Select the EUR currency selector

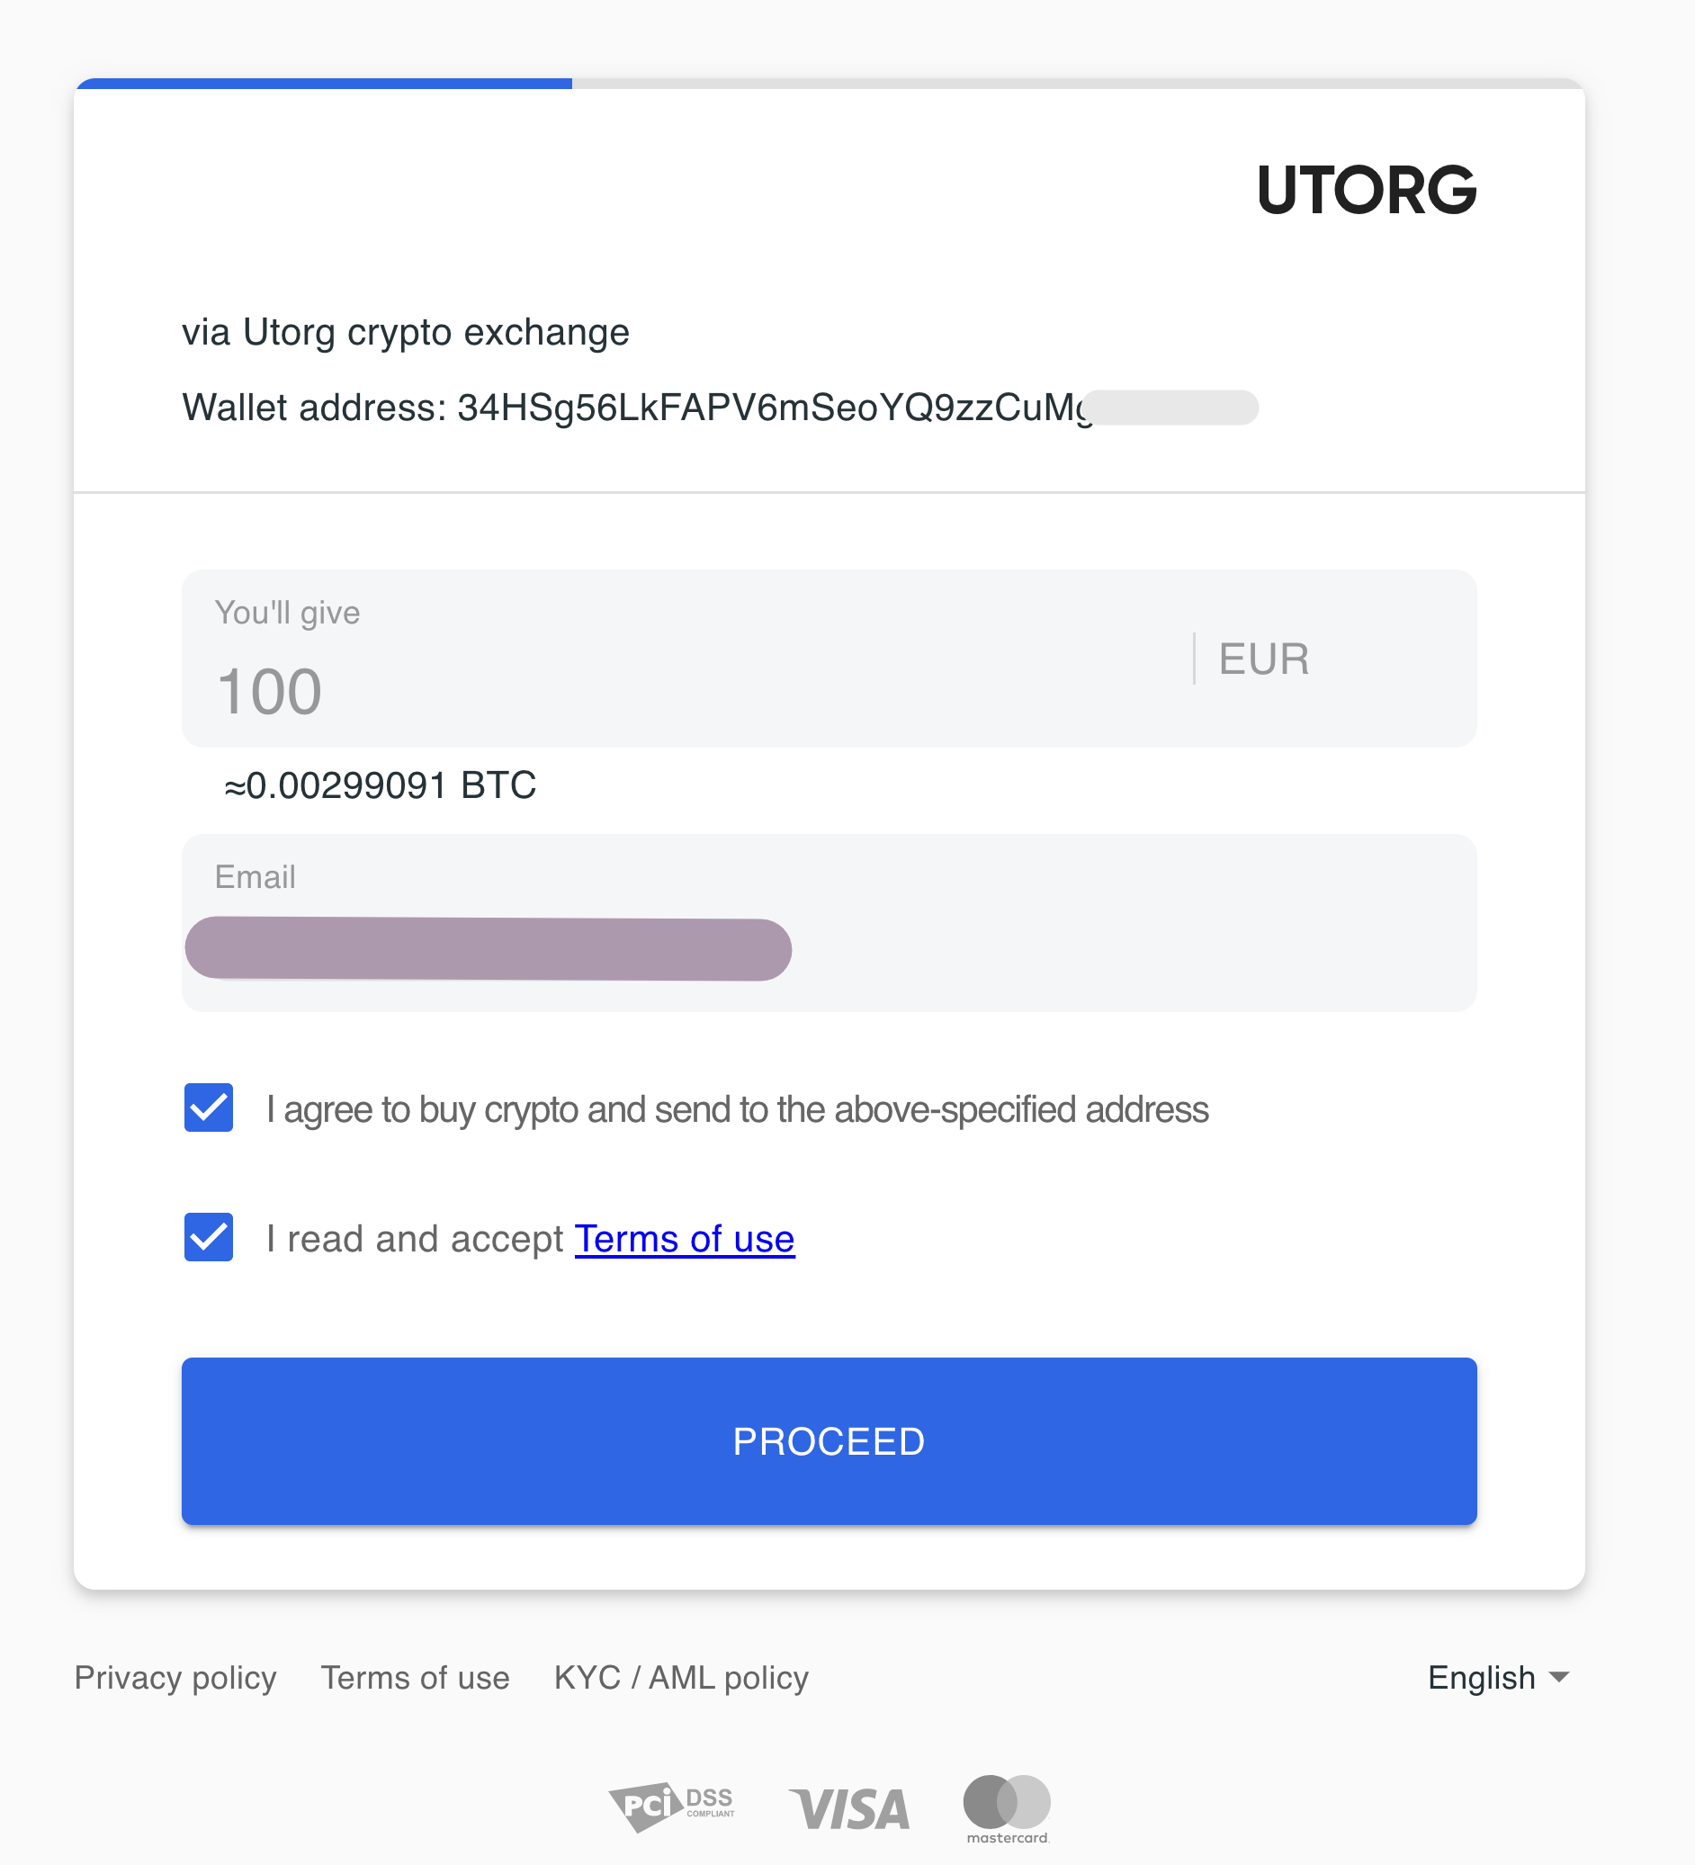point(1264,659)
